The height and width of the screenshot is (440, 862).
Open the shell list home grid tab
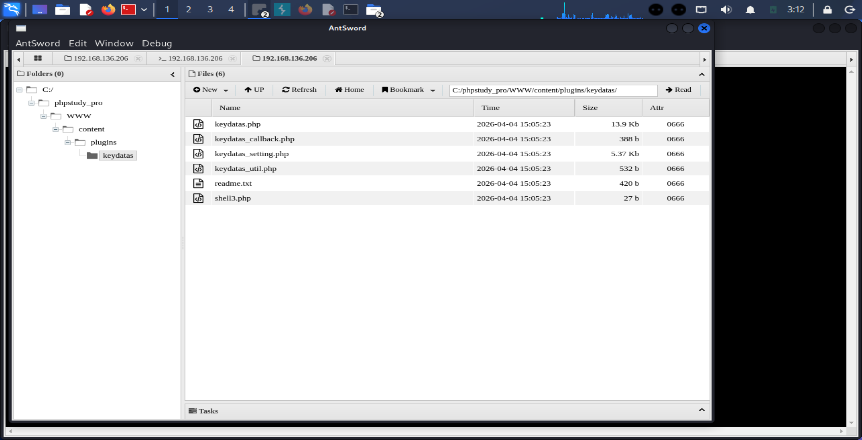pyautogui.click(x=38, y=58)
